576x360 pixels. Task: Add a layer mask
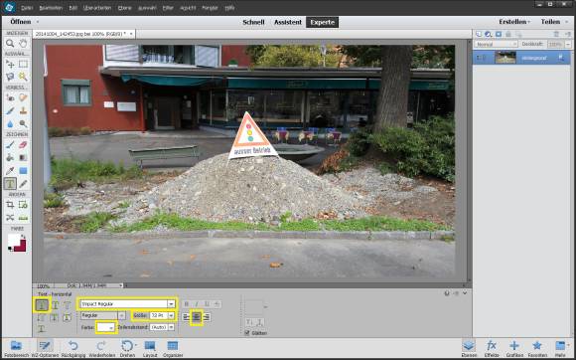[499, 34]
